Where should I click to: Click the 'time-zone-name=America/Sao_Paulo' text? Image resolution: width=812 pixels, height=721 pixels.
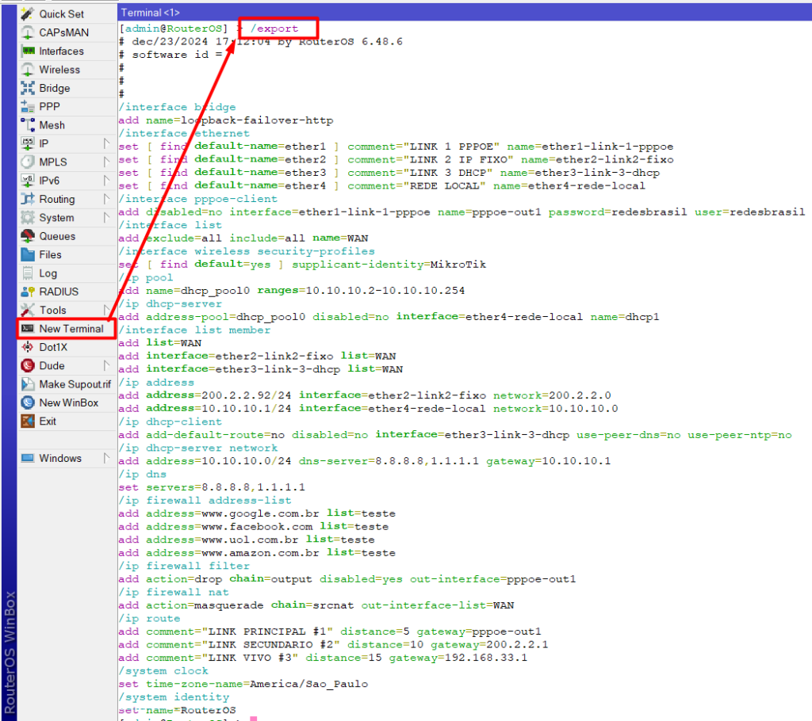point(257,684)
